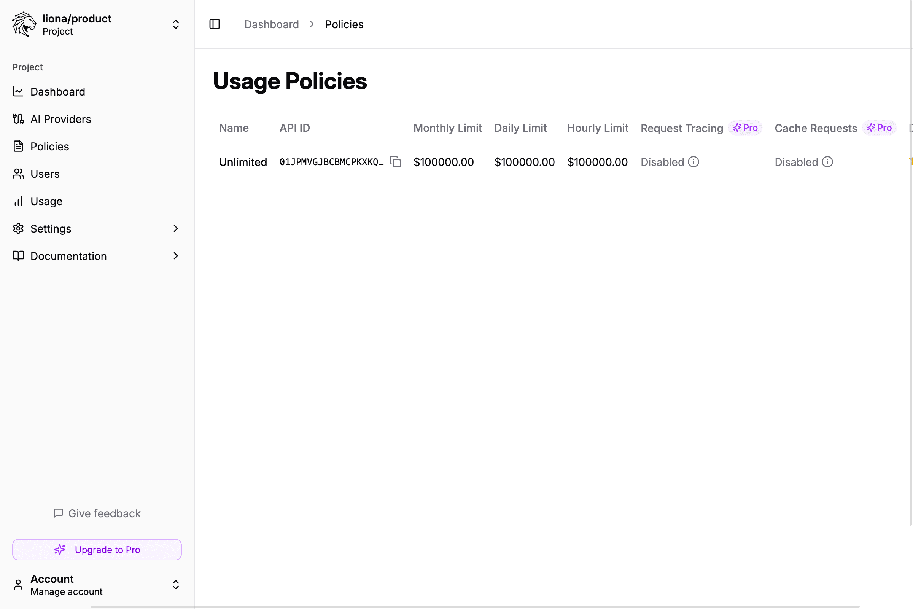Open the Account menu chevron

pyautogui.click(x=175, y=585)
